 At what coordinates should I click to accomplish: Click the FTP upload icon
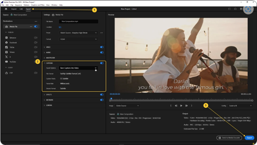tap(6, 73)
